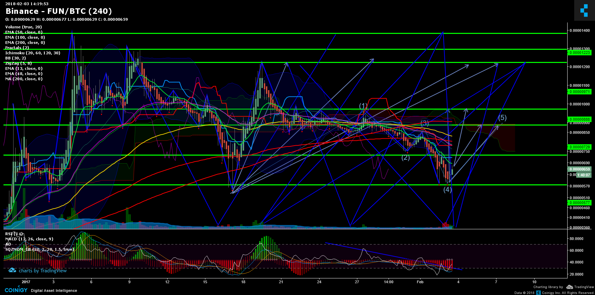595x295 pixels.
Task: Click the timestamp '2018-02-03 14:19:53'
Action: coord(27,4)
